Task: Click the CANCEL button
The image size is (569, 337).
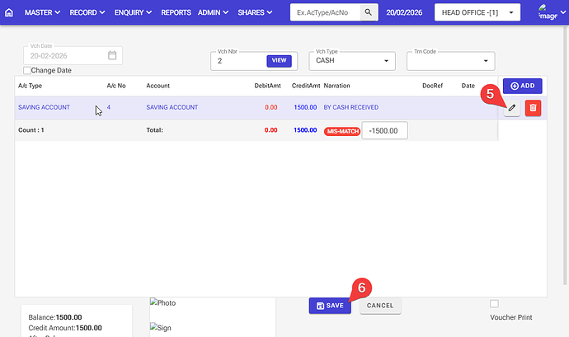Action: (x=380, y=306)
